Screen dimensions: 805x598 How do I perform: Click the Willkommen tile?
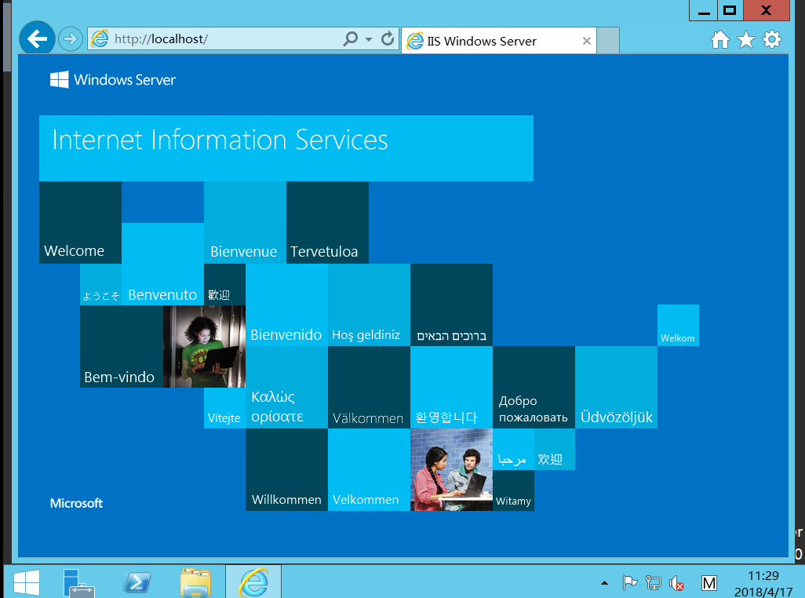[286, 469]
